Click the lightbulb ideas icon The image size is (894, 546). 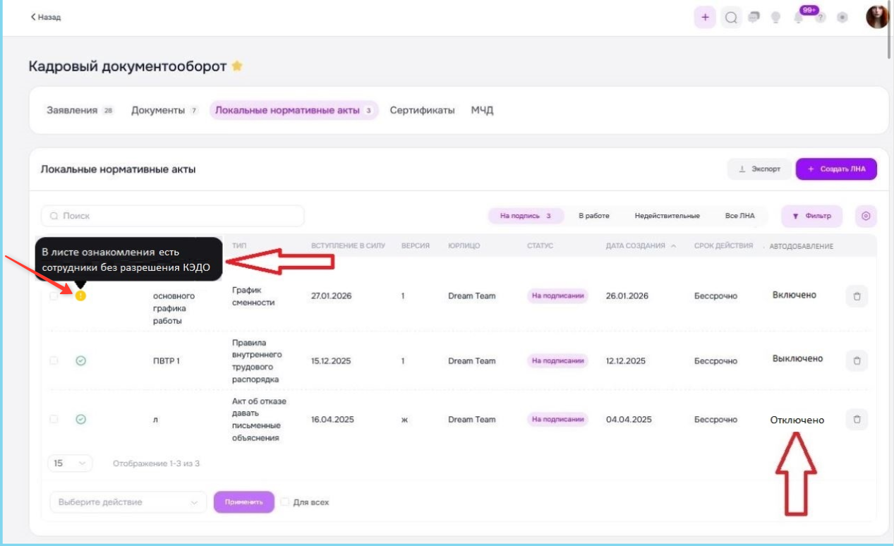(776, 17)
